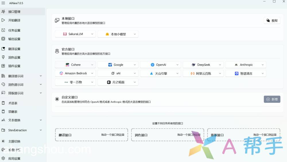Expand 翻译提示词 in the sidebar
Image resolution: width=287 pixels, height=162 pixels.
(40, 76)
